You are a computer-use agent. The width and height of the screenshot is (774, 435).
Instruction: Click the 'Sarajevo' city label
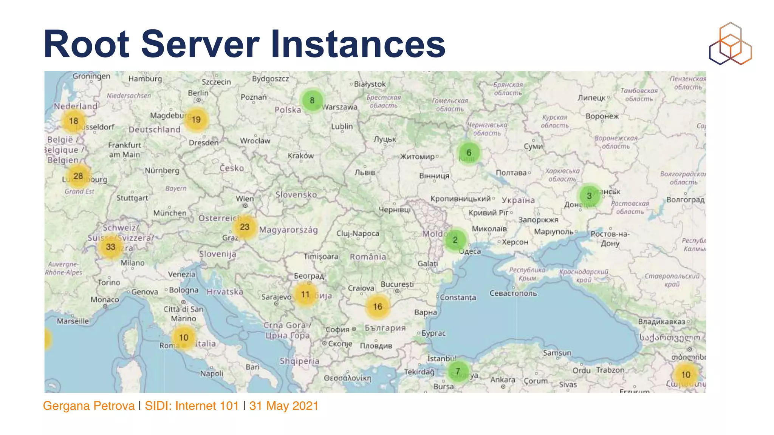276,297
